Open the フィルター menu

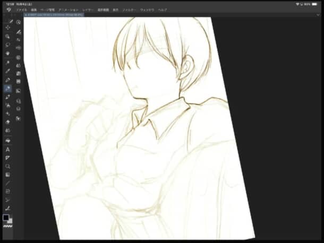coord(130,10)
